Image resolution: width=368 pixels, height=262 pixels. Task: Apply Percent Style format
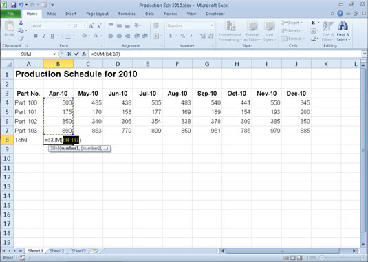point(182,36)
